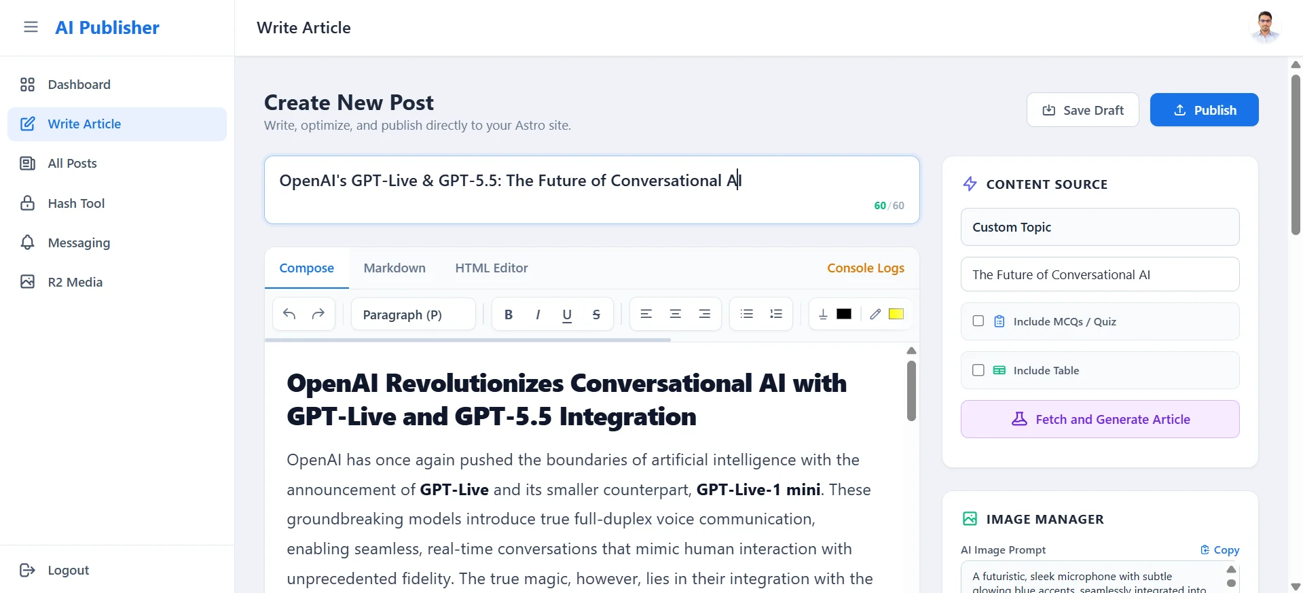Click the MCQ quiz clipboard icon
The height and width of the screenshot is (593, 1303).
click(x=999, y=321)
